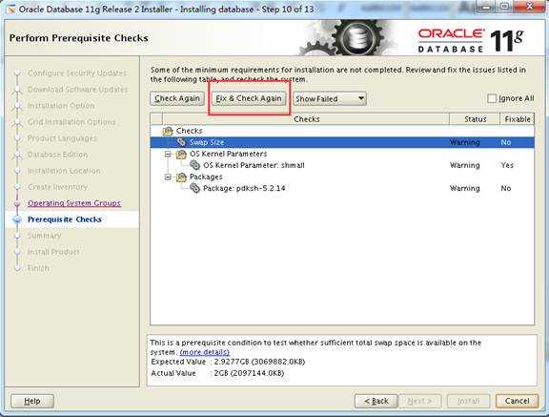This screenshot has height=417, width=549.
Task: Click the Checks column header
Action: coord(306,119)
